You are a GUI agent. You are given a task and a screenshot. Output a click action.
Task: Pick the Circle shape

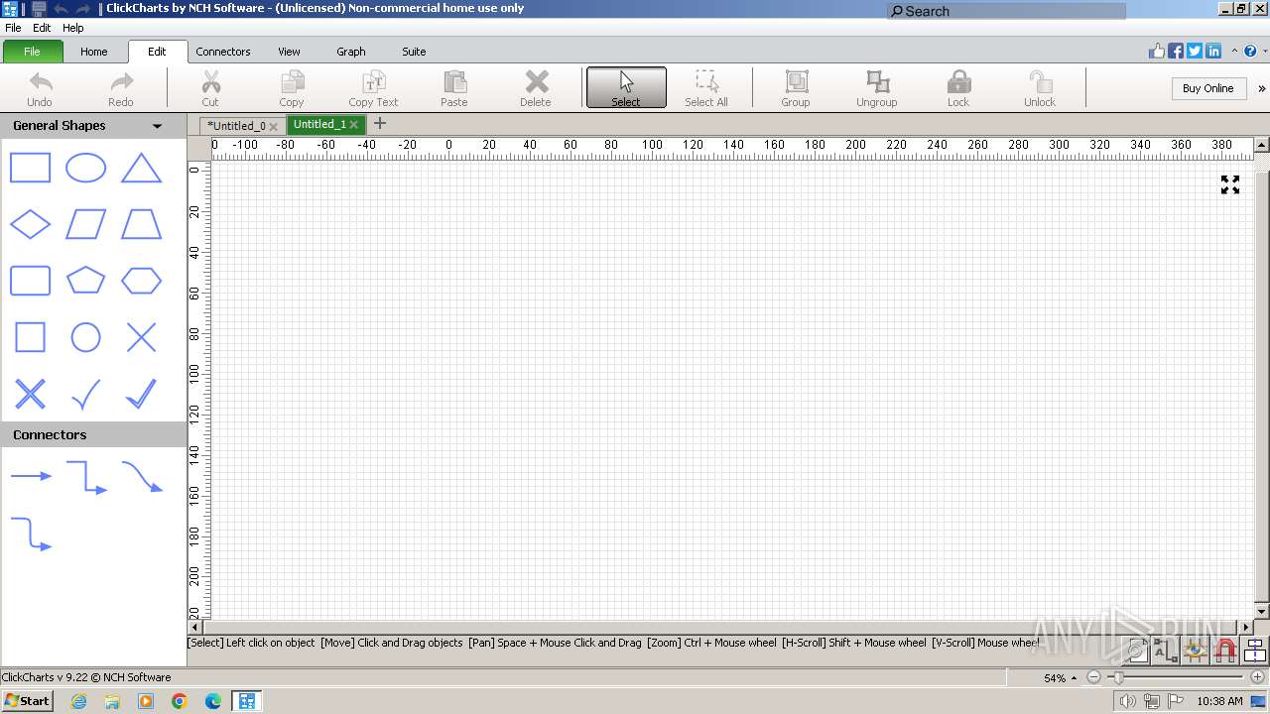85,337
